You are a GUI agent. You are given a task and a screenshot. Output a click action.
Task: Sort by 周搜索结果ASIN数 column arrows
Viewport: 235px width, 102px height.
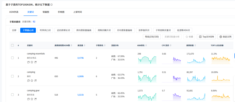click(x=71, y=45)
